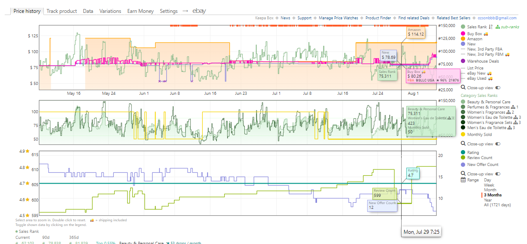Open Find related Deals
Screen dimensions: 527x244
click(x=414, y=18)
